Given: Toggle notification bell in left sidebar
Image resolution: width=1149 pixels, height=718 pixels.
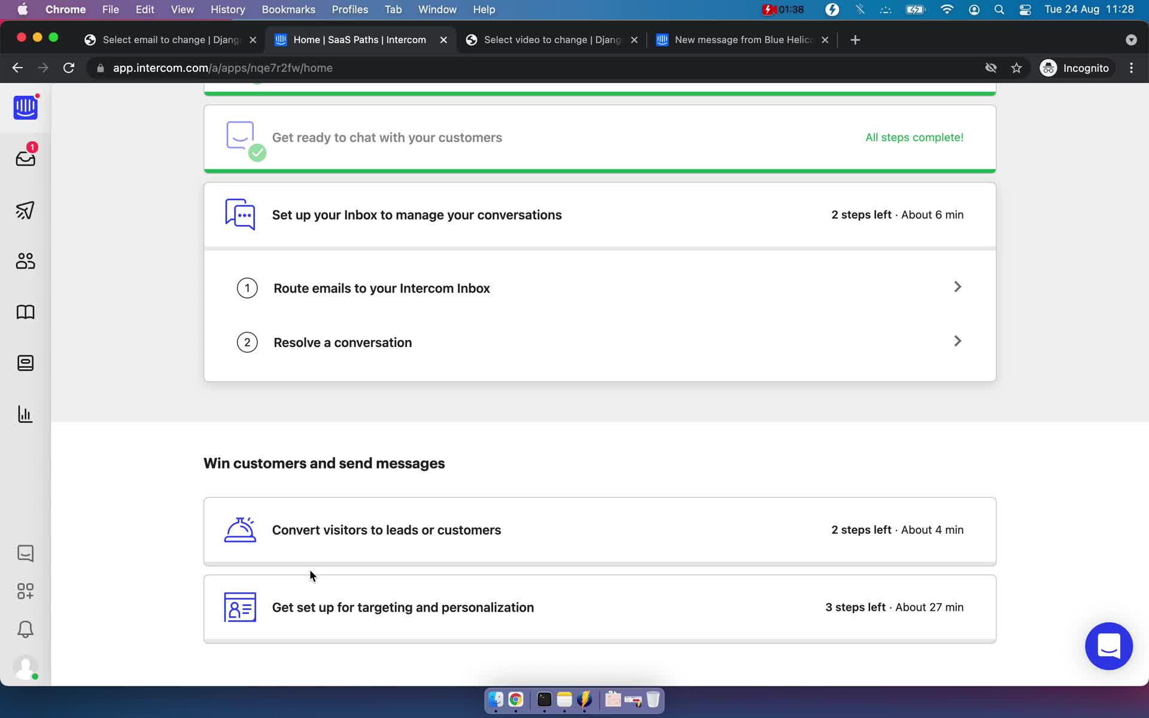Looking at the screenshot, I should pyautogui.click(x=25, y=629).
